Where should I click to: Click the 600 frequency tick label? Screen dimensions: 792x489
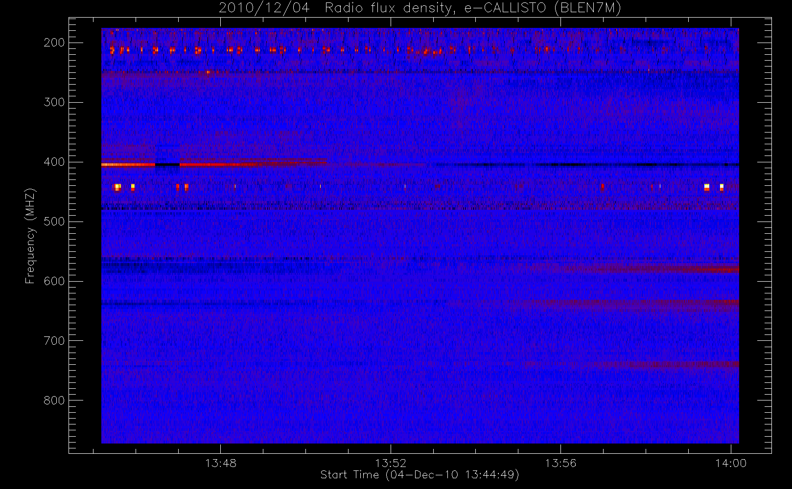pos(54,281)
